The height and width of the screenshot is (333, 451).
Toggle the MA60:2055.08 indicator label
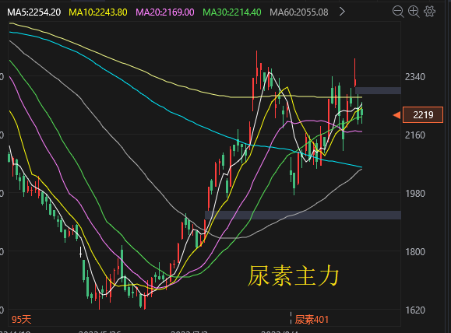(299, 12)
